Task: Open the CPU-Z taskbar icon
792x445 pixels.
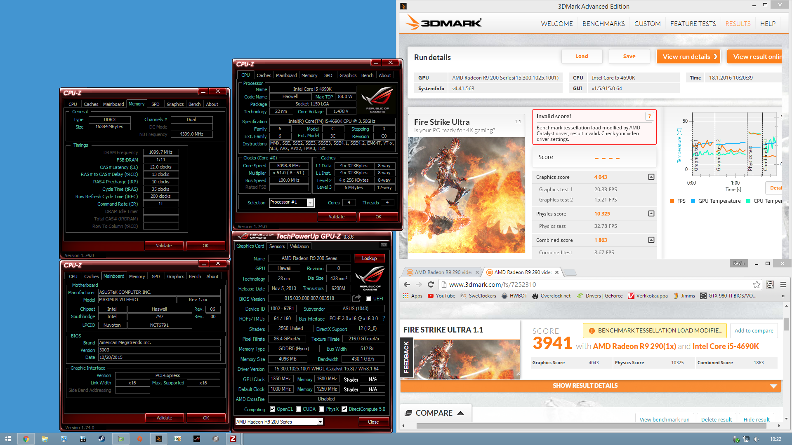Action: tap(233, 439)
